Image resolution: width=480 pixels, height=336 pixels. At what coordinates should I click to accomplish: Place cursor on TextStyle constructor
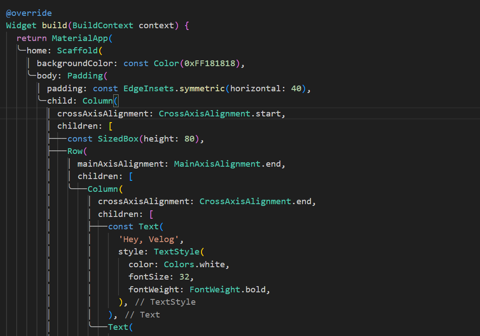click(x=177, y=251)
